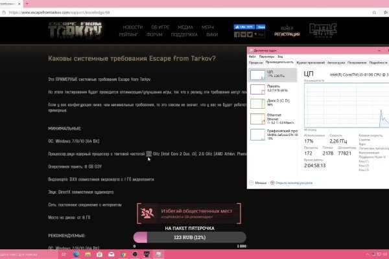Click the Facebook Share button
The image size is (389, 259).
[261, 27]
